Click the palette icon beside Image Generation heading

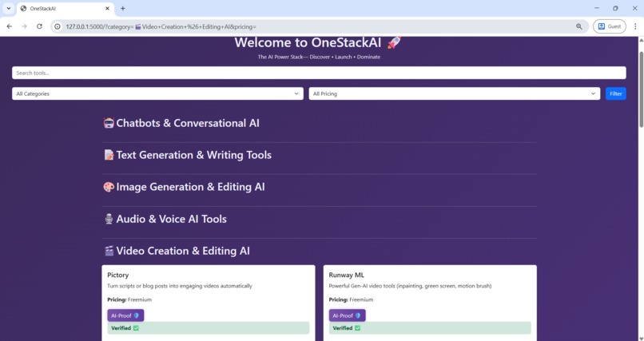tap(109, 187)
